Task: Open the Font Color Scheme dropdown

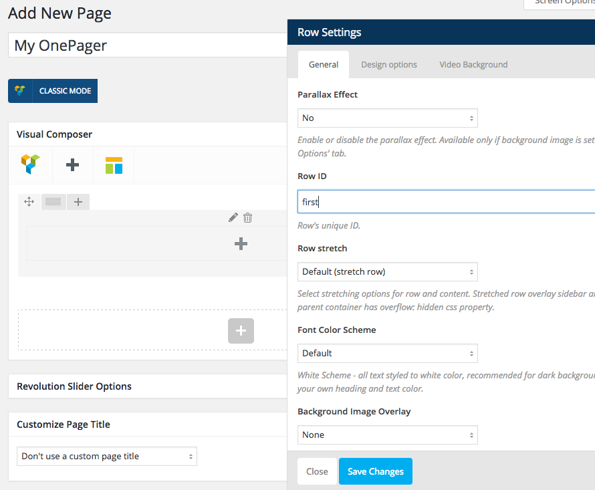Action: click(387, 353)
